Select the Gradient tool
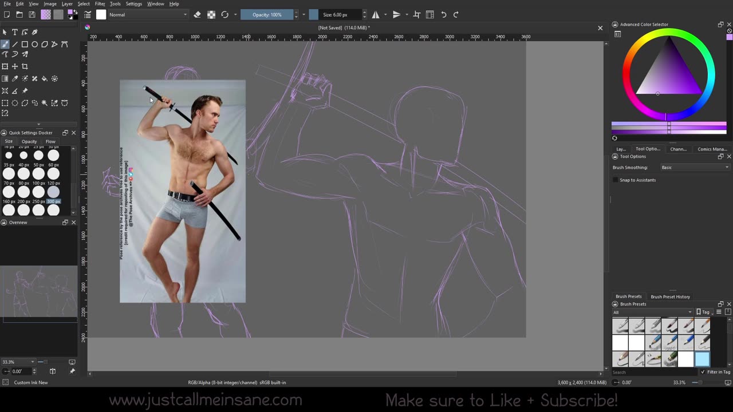The height and width of the screenshot is (412, 733). [5, 78]
